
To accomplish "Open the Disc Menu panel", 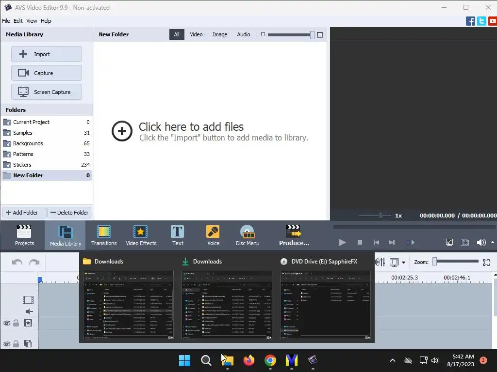I will [x=247, y=235].
